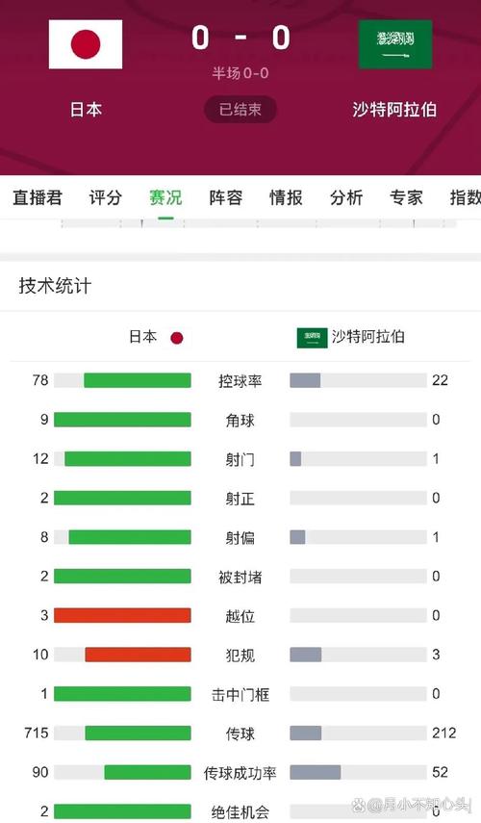Tap the 日本 team name in header
This screenshot has height=823, width=481.
86,109
